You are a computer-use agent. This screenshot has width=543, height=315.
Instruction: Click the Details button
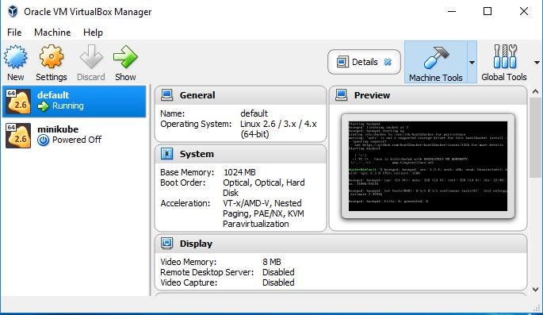[x=364, y=62]
